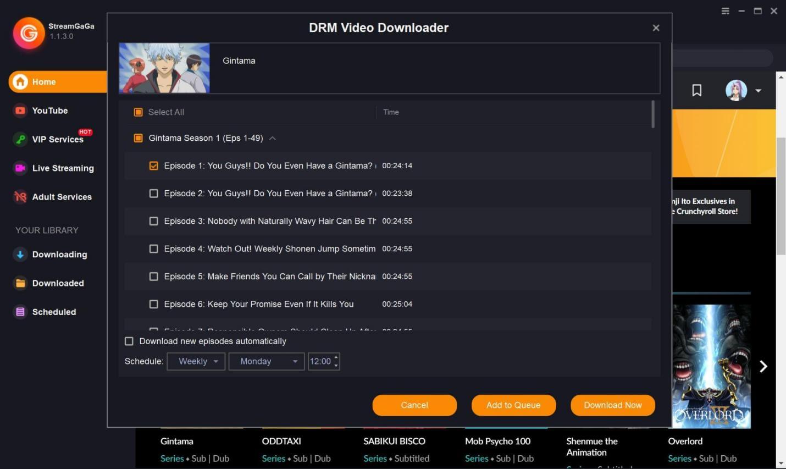Click the 00:25:04 duration of Episode 6
Screen dimensions: 786x469
click(397, 304)
